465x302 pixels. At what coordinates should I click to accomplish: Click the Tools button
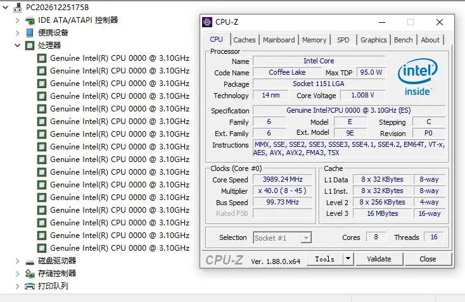(x=325, y=259)
